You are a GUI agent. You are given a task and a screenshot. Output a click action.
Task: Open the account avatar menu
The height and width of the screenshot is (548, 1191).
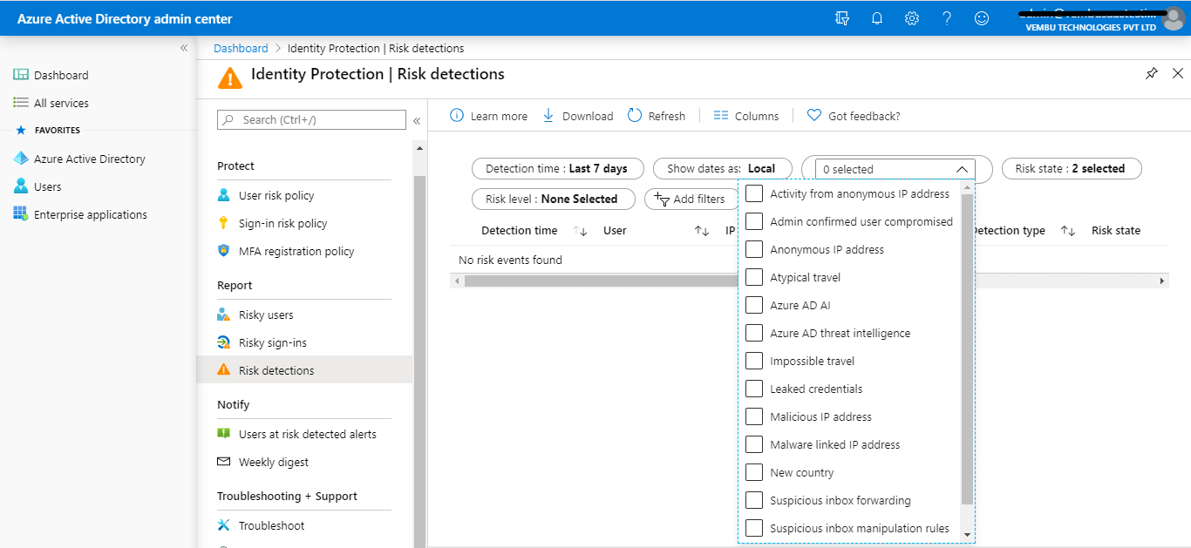1174,18
